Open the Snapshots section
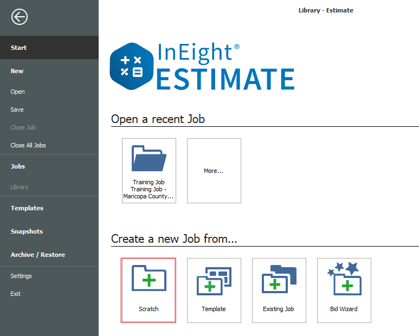The height and width of the screenshot is (336, 419). pos(27,231)
